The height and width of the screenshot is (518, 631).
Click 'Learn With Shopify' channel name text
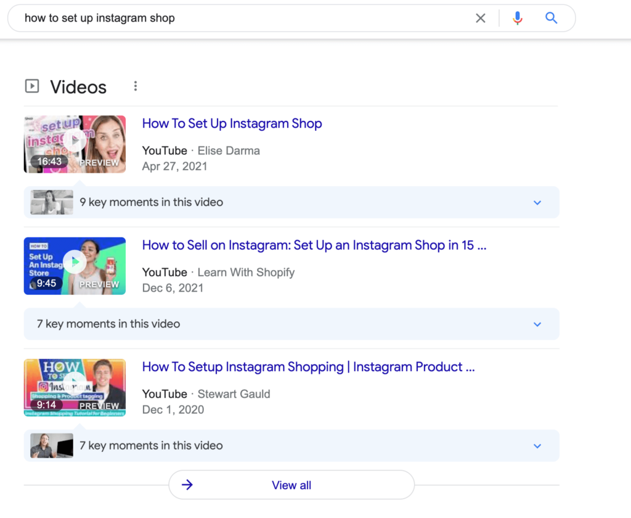246,273
